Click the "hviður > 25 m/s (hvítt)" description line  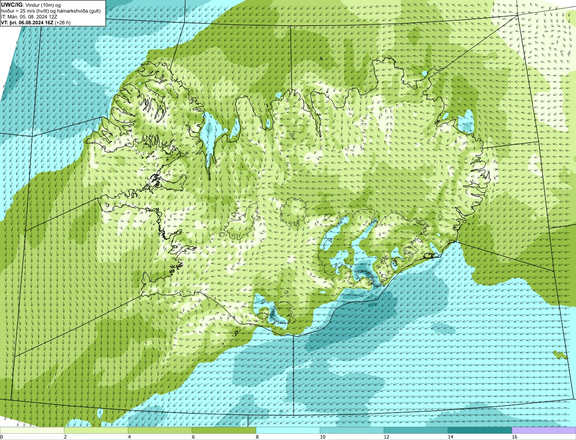click(50, 10)
